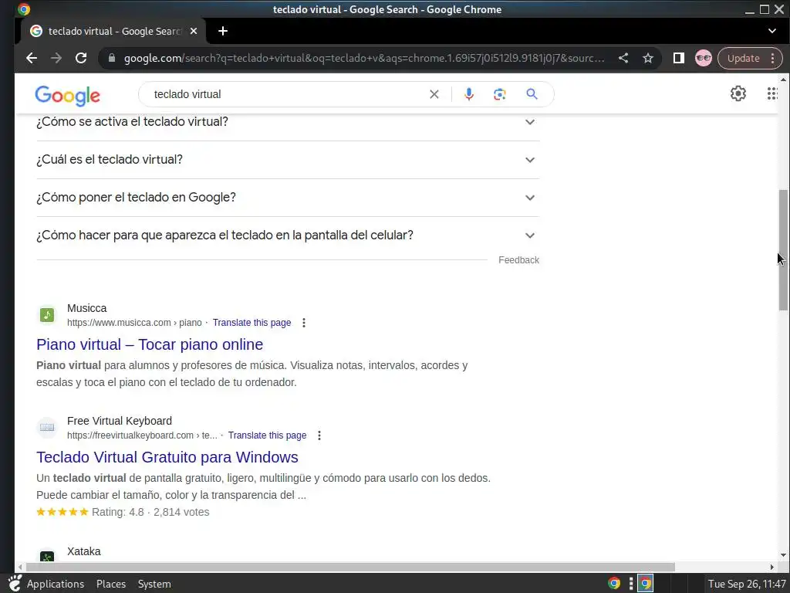Screen dimensions: 790x593
Task: Open Google quick settings gear
Action: point(738,93)
